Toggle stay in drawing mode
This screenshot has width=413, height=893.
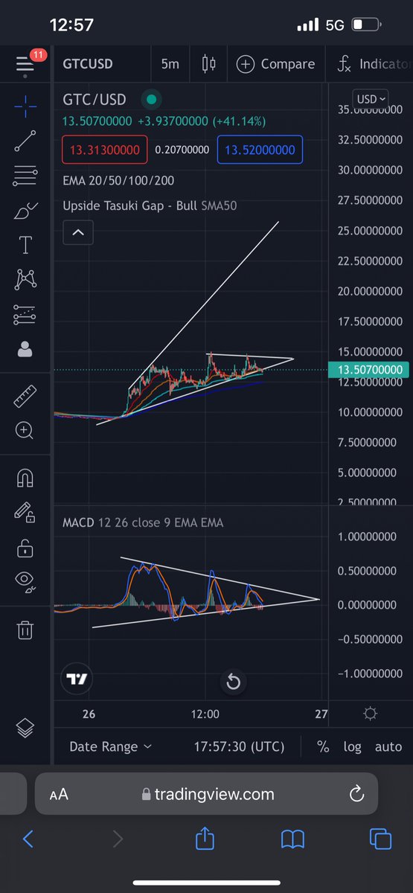(x=25, y=513)
